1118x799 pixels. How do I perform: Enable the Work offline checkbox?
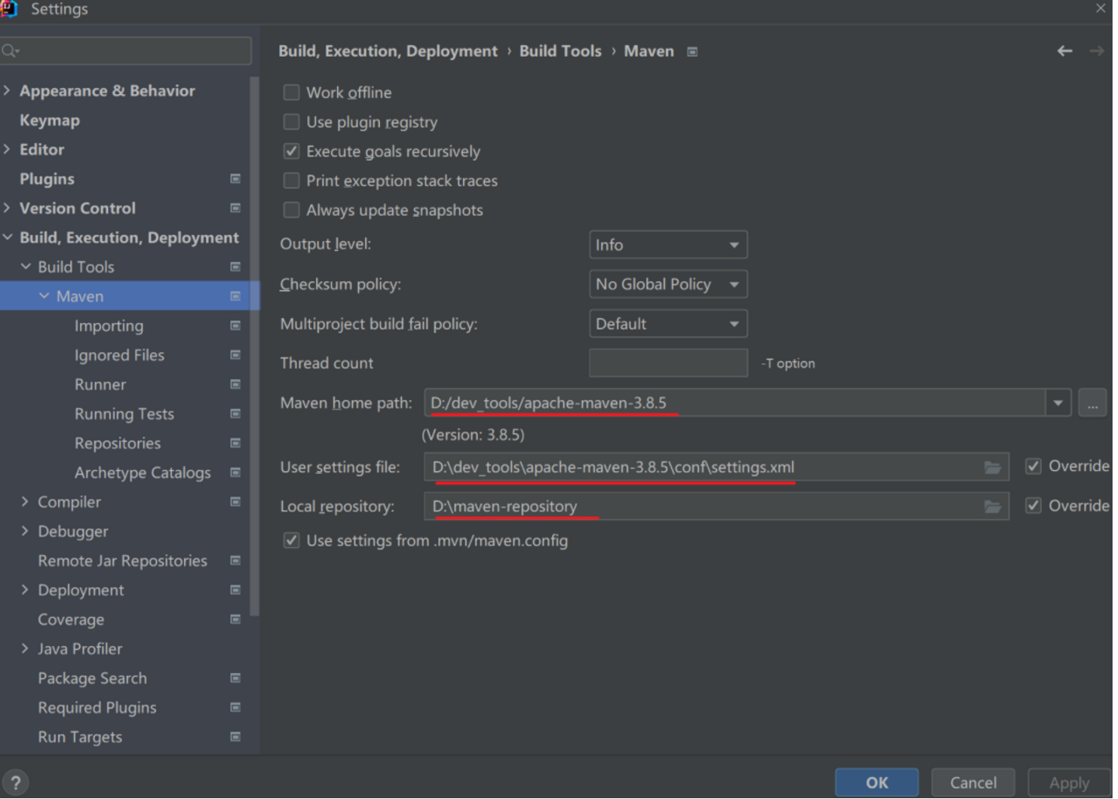coord(291,92)
